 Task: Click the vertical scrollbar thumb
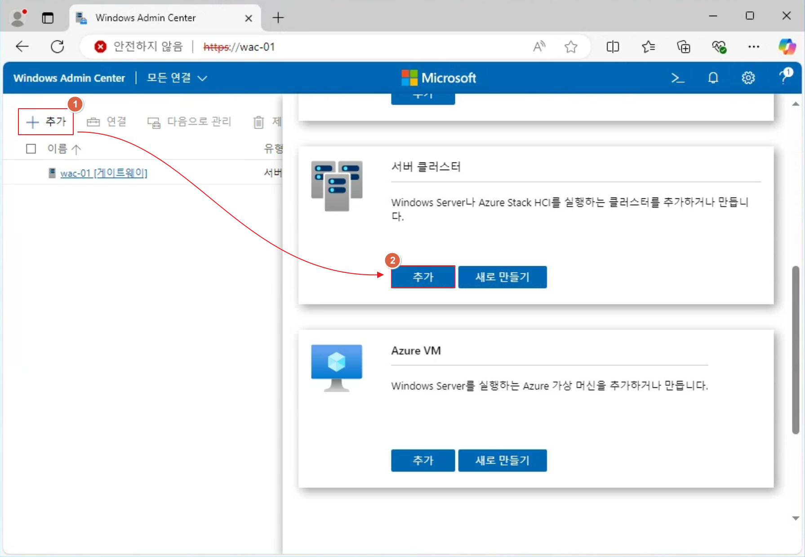pyautogui.click(x=796, y=350)
